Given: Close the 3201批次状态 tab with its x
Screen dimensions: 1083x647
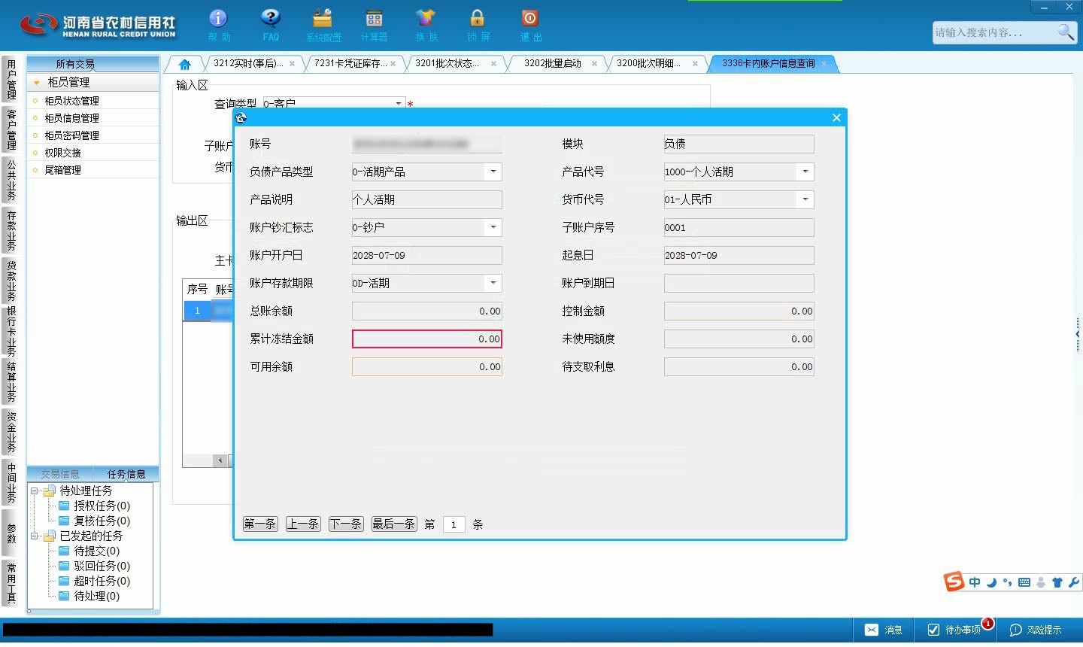Looking at the screenshot, I should (x=493, y=64).
